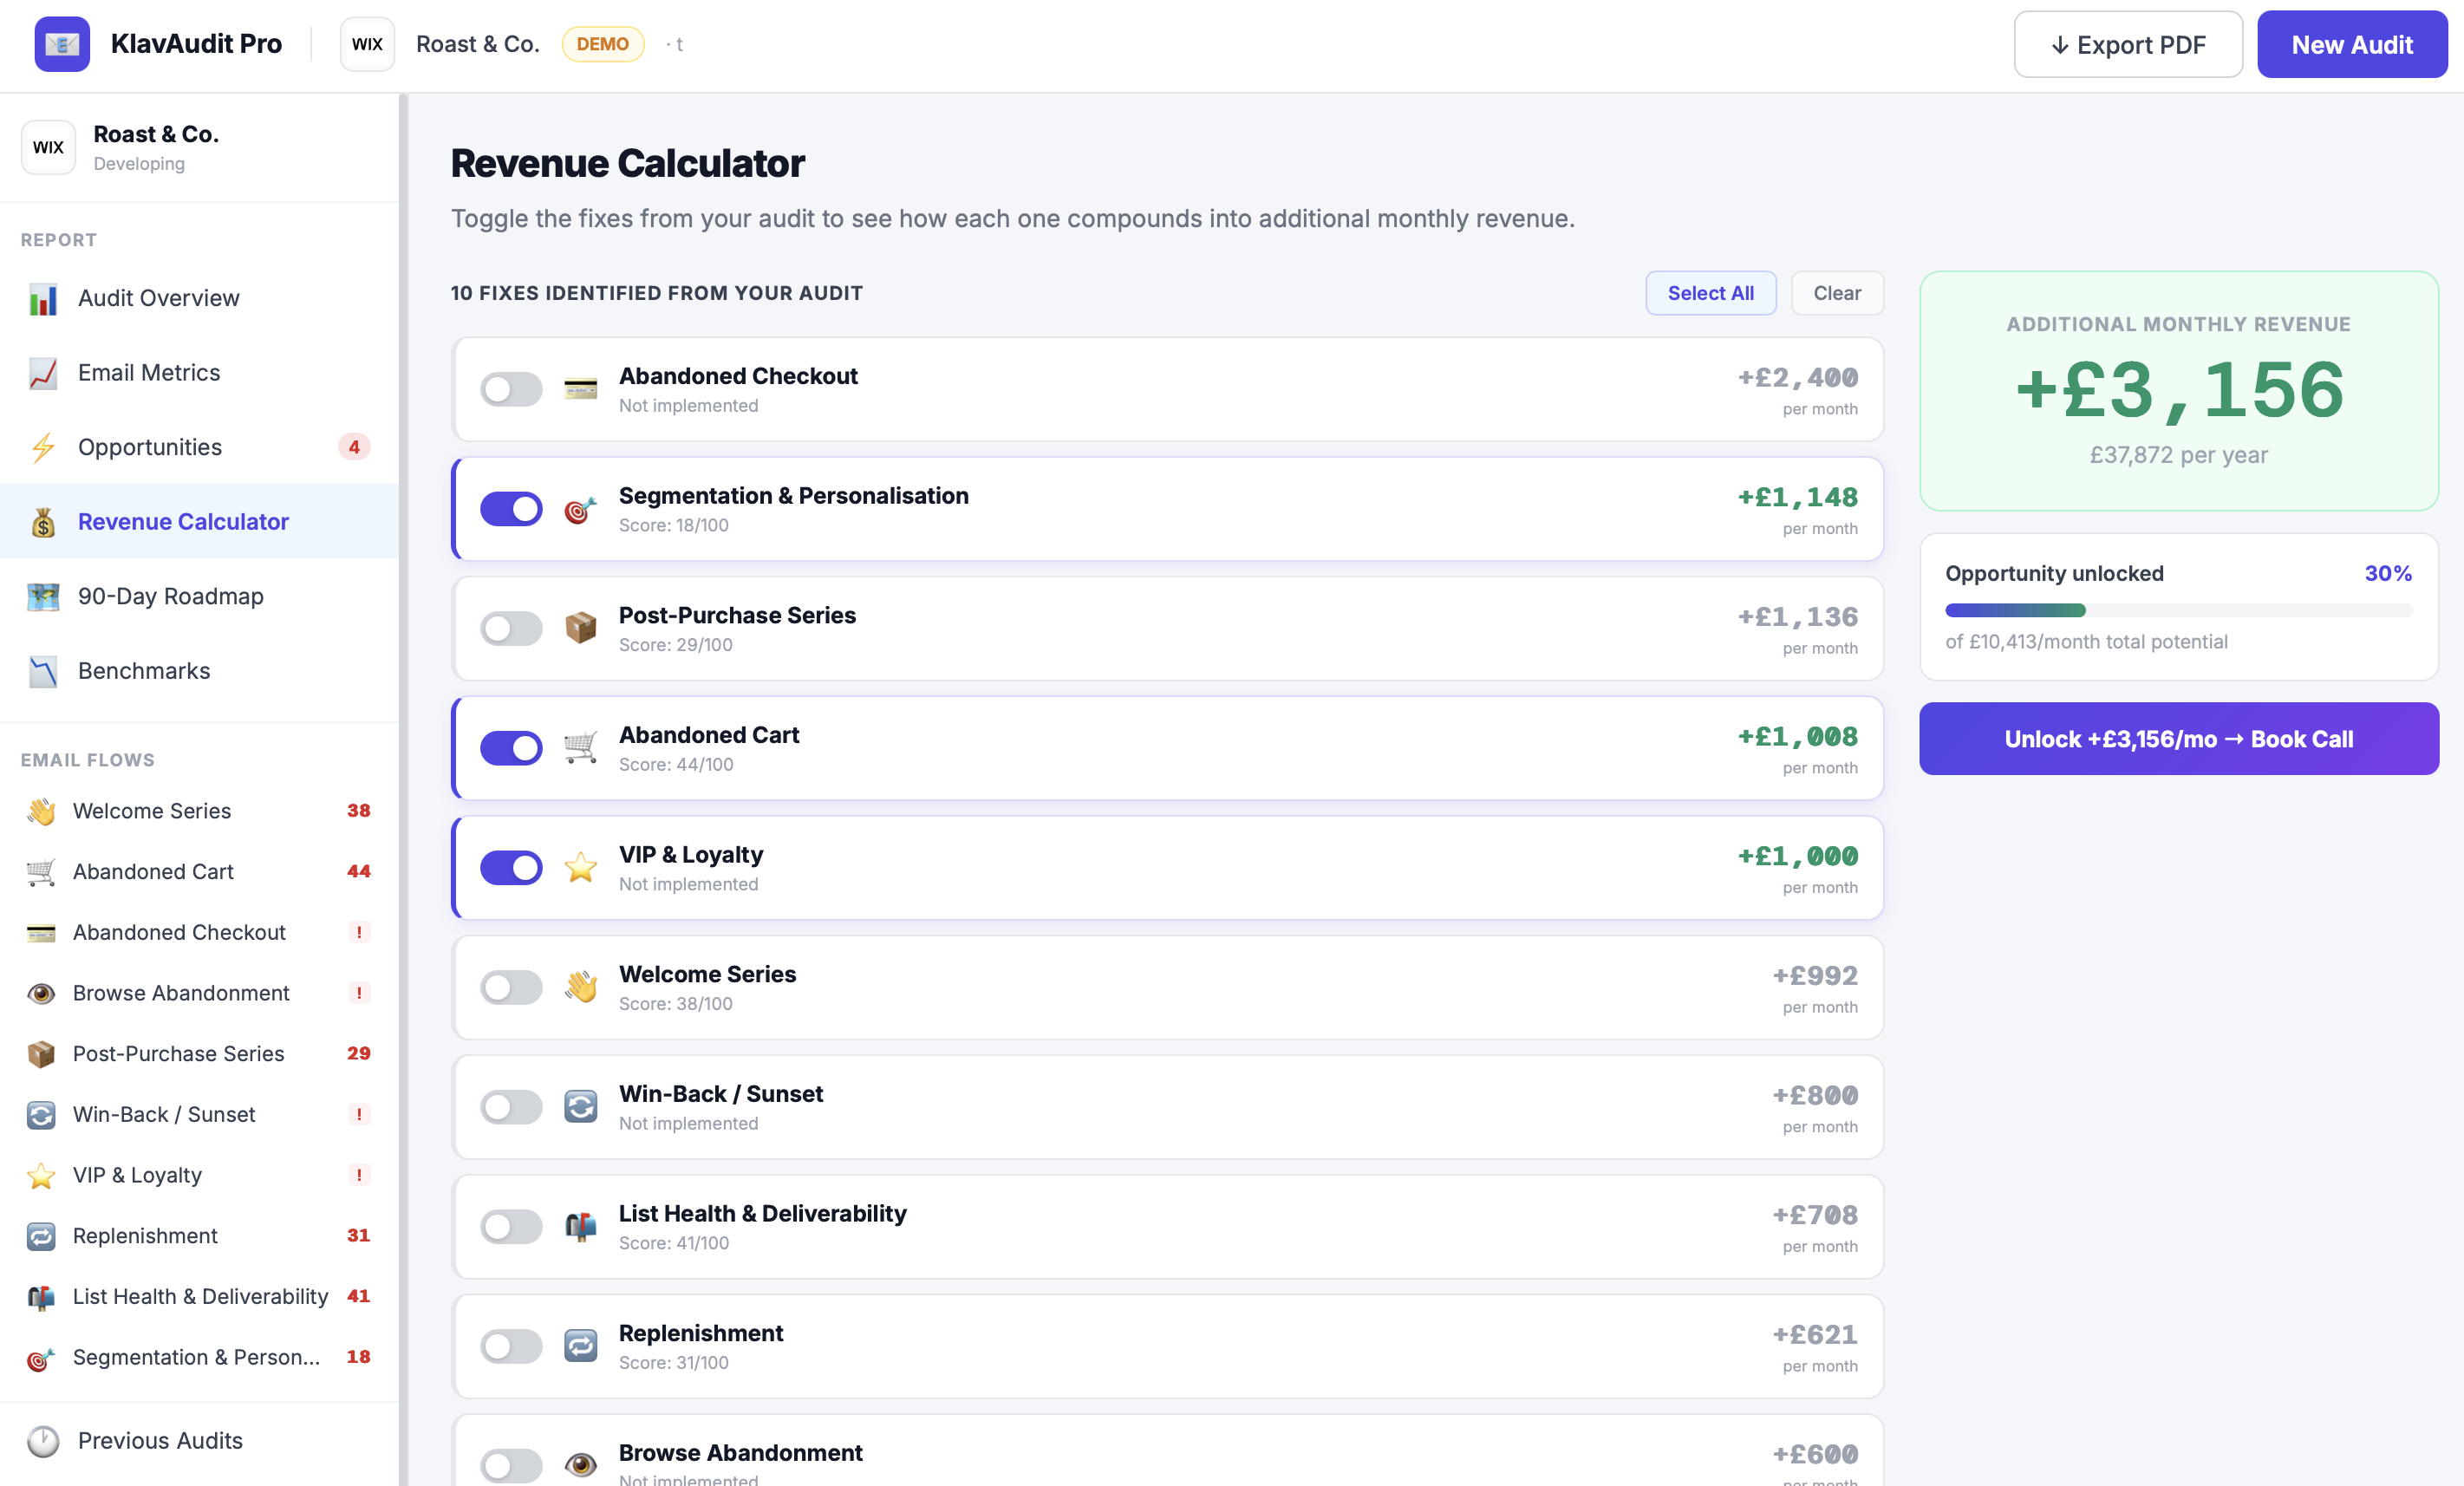The image size is (2464, 1486).
Task: Switch on the Win-Back / Sunset toggle
Action: (x=511, y=1108)
